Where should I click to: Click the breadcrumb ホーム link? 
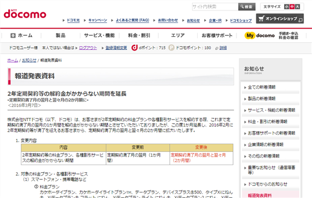click(x=13, y=60)
